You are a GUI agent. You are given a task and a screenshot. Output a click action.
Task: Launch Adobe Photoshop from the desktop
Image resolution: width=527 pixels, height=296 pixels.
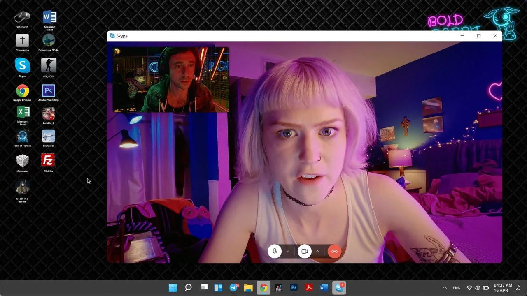tap(49, 91)
